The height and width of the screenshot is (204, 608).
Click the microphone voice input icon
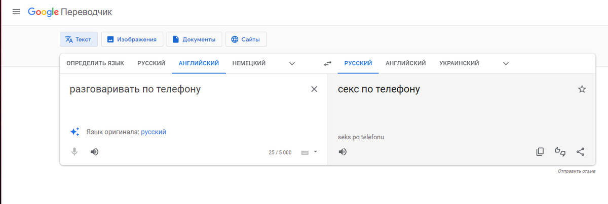[74, 151]
